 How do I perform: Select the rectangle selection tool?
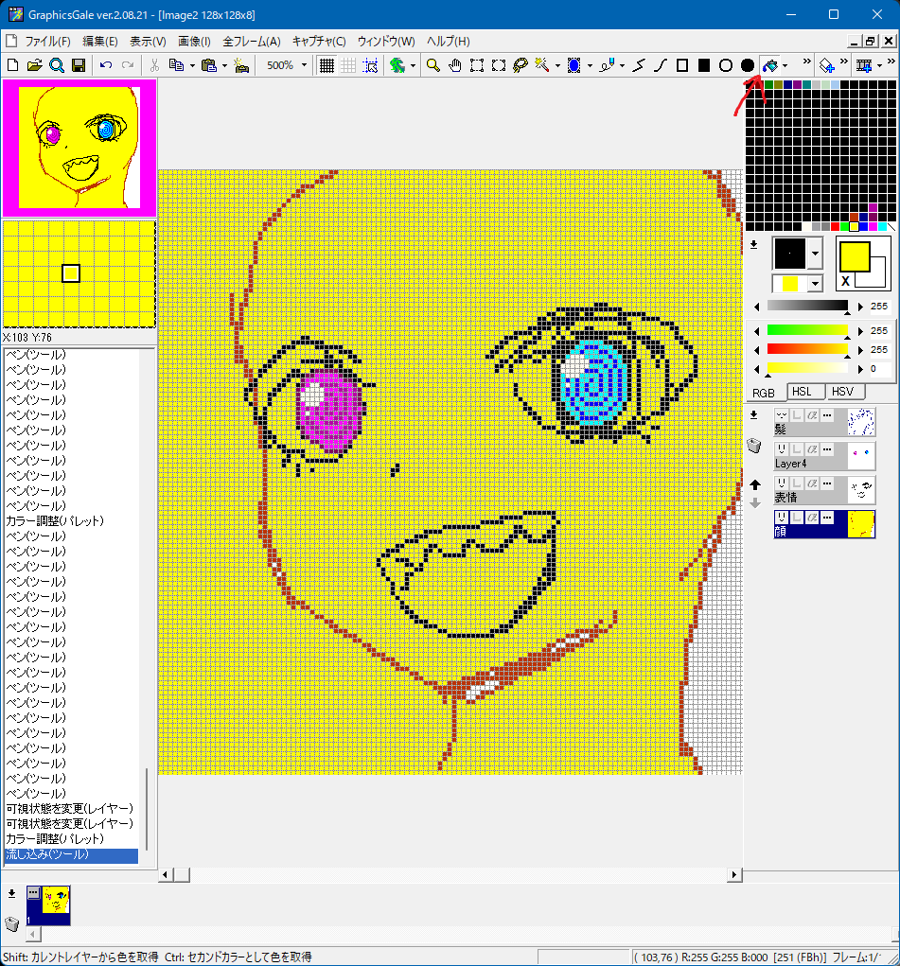[477, 65]
